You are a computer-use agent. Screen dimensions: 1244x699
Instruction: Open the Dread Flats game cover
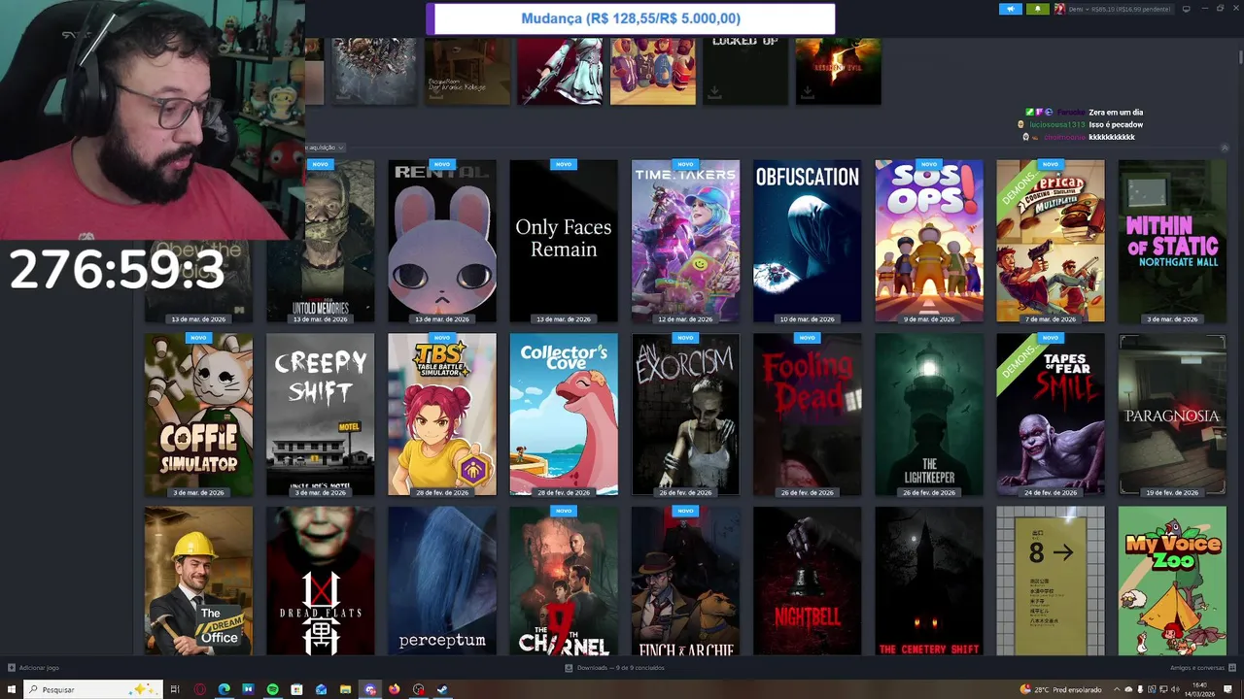tap(321, 581)
